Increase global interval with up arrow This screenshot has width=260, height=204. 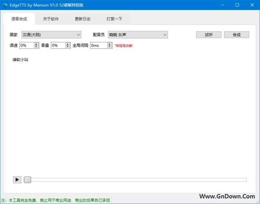(110, 44)
